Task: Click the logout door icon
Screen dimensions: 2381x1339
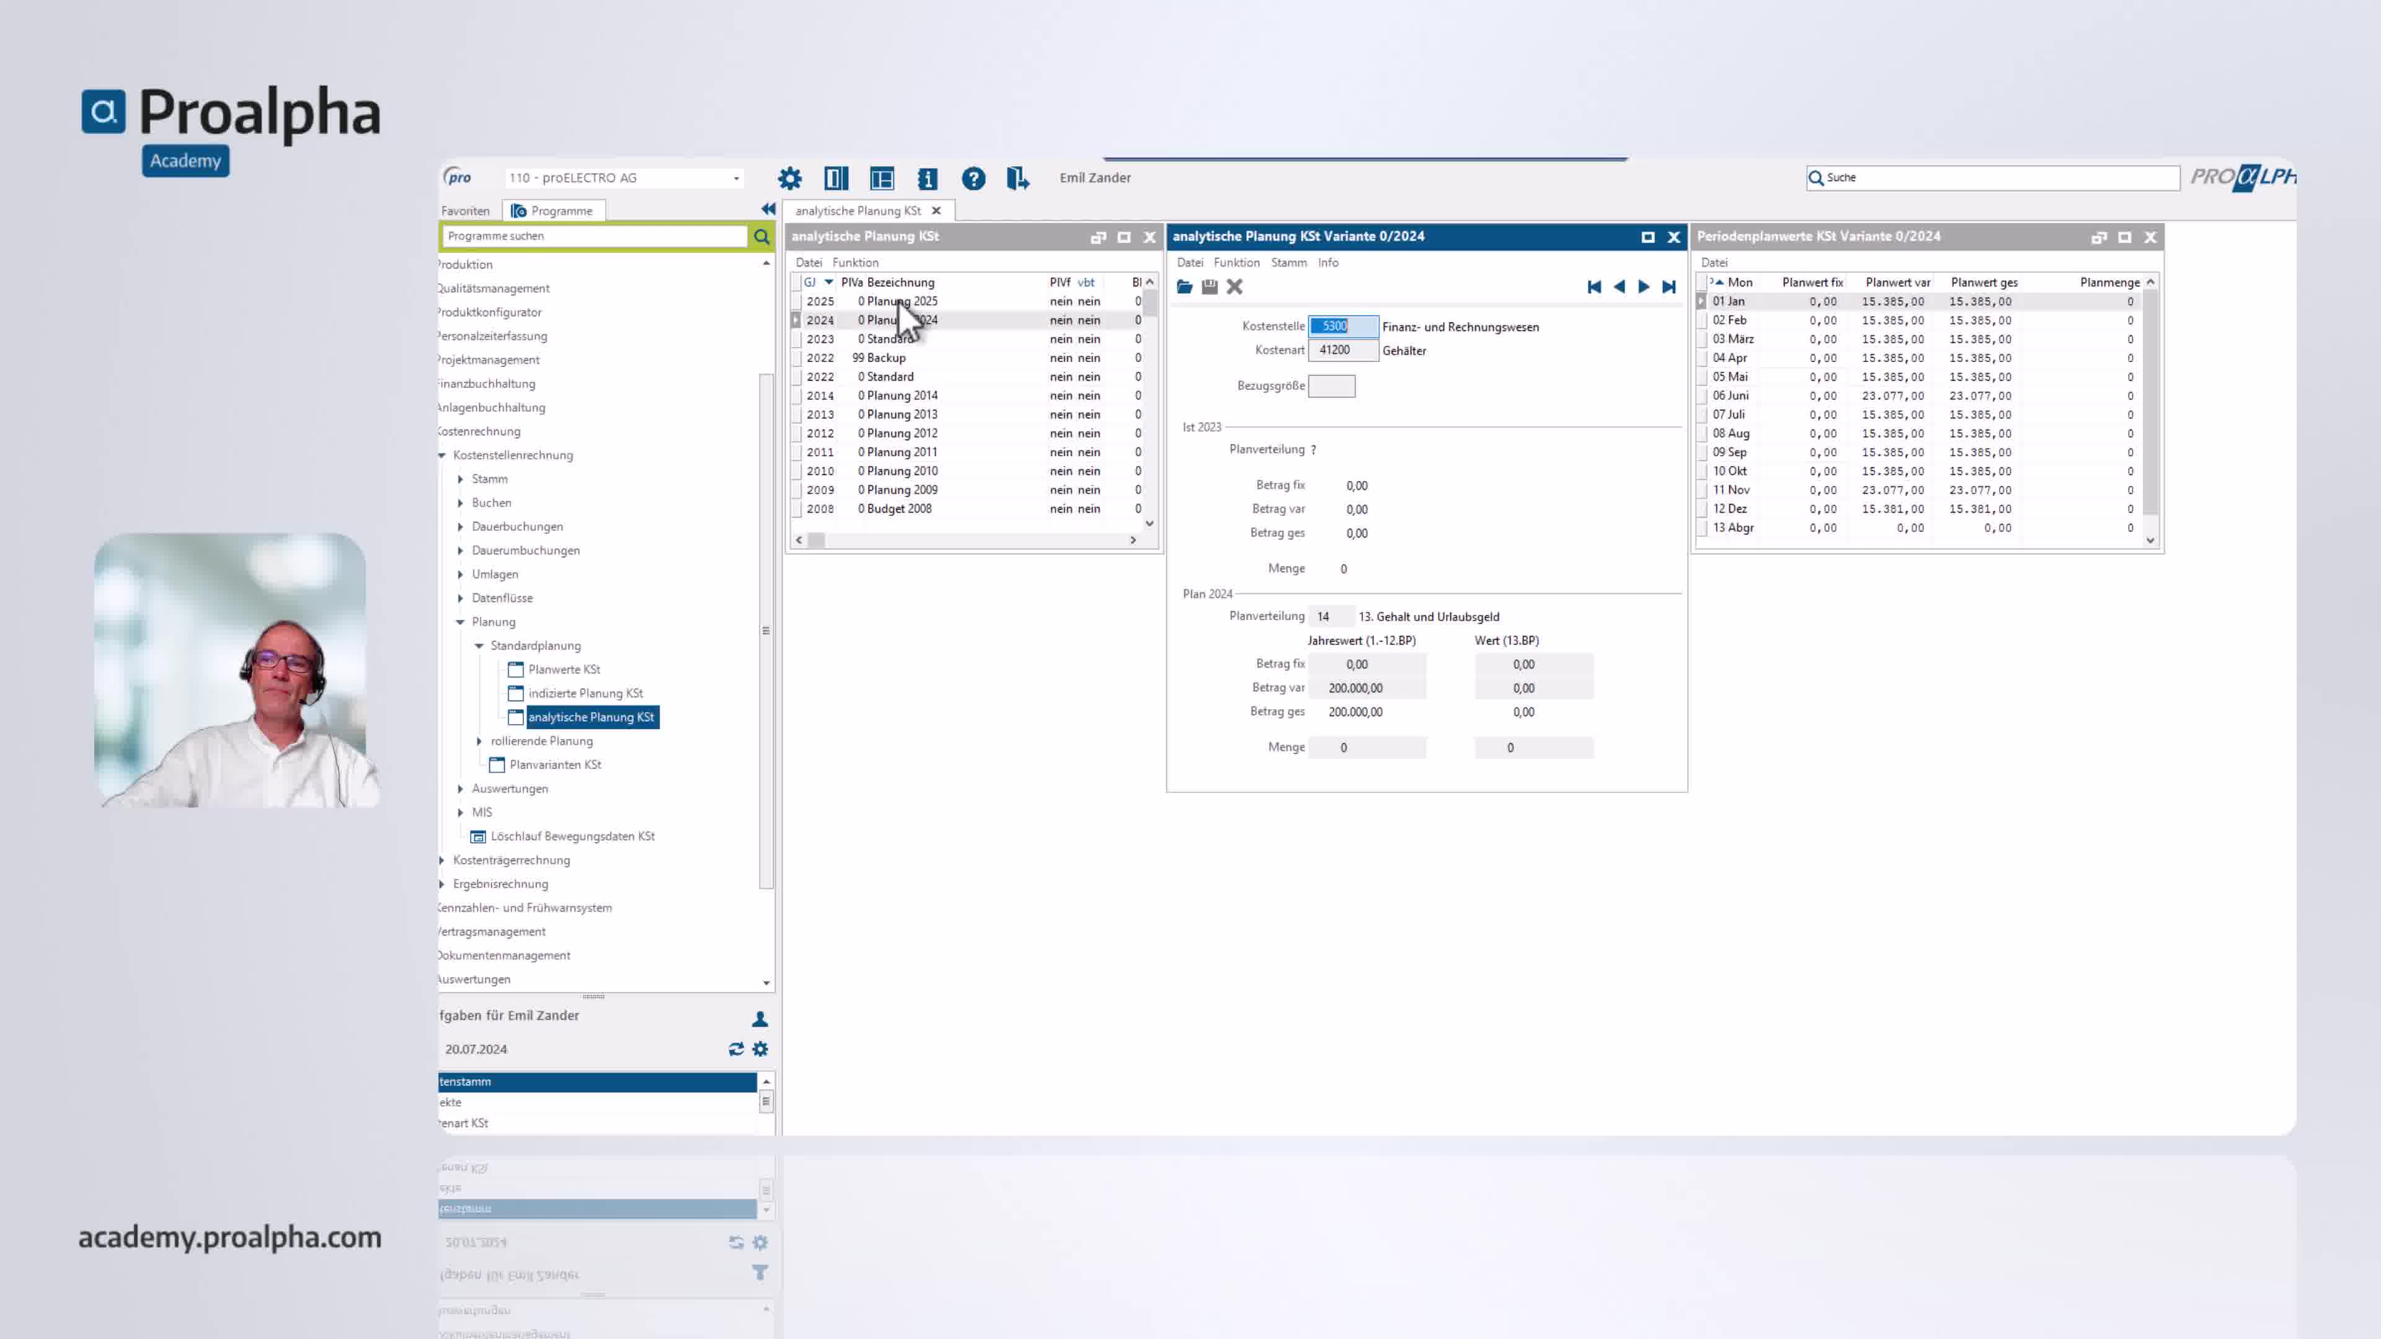Action: pos(1018,179)
